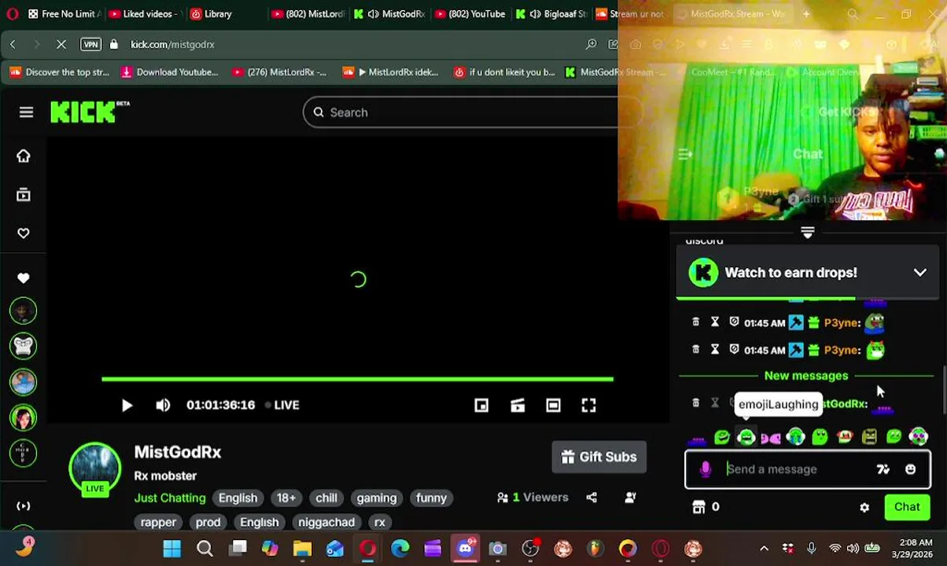Click the collapse handle above drops banner
The width and height of the screenshot is (947, 566).
807,232
